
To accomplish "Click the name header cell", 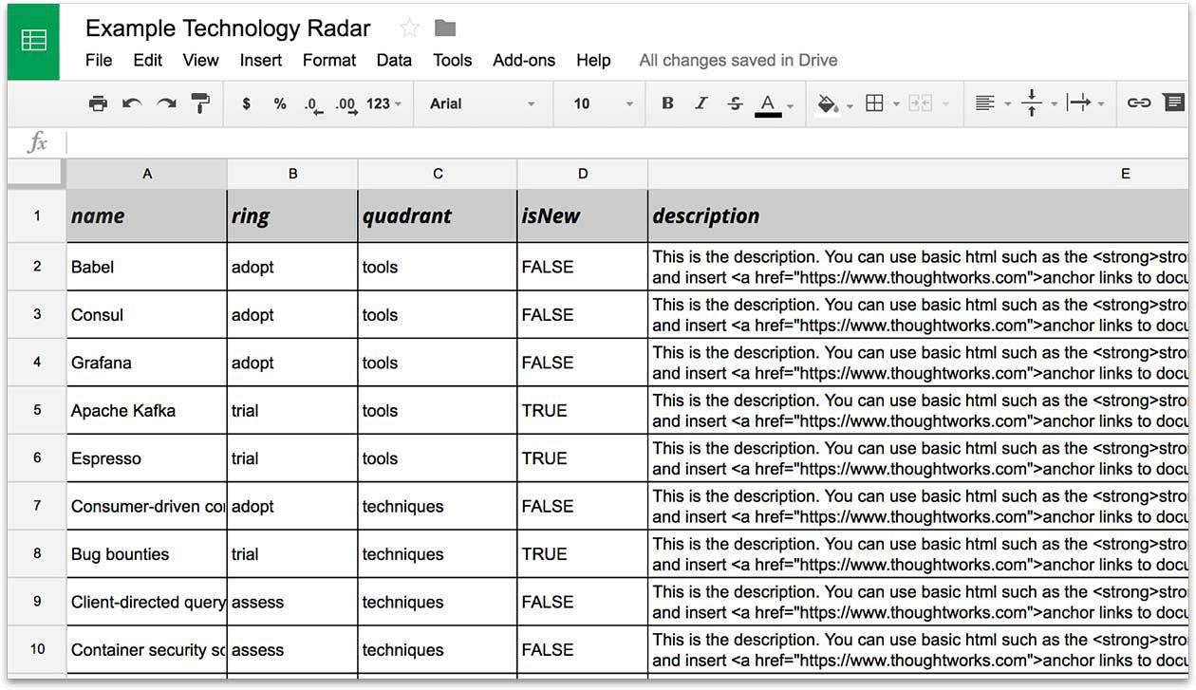I will click(147, 215).
